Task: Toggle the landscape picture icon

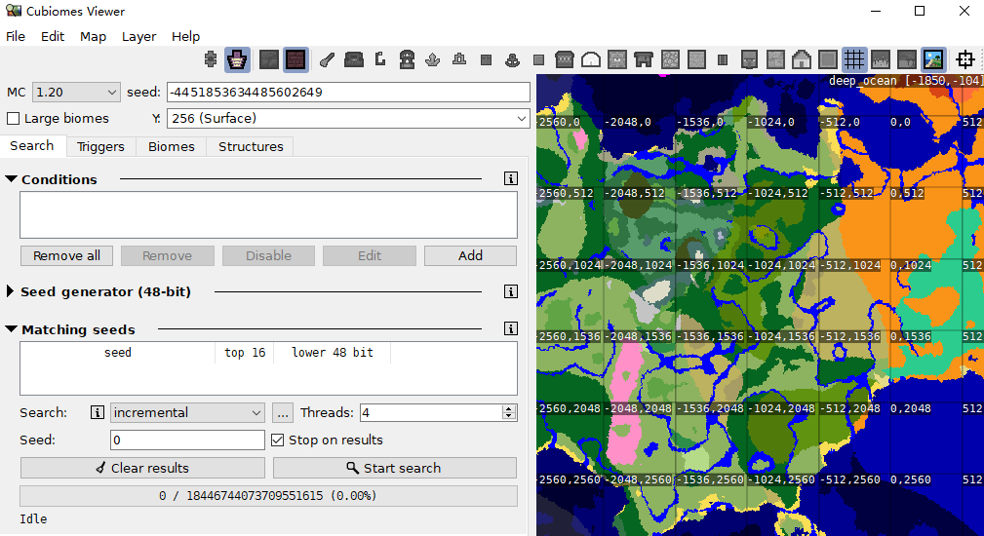Action: click(933, 59)
